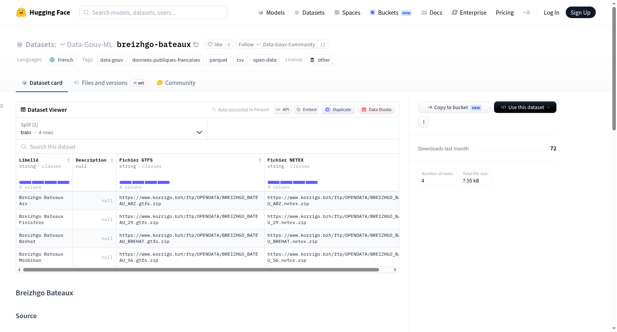The image size is (617, 332).
Task: Switch to the Community tab
Action: 176,83
